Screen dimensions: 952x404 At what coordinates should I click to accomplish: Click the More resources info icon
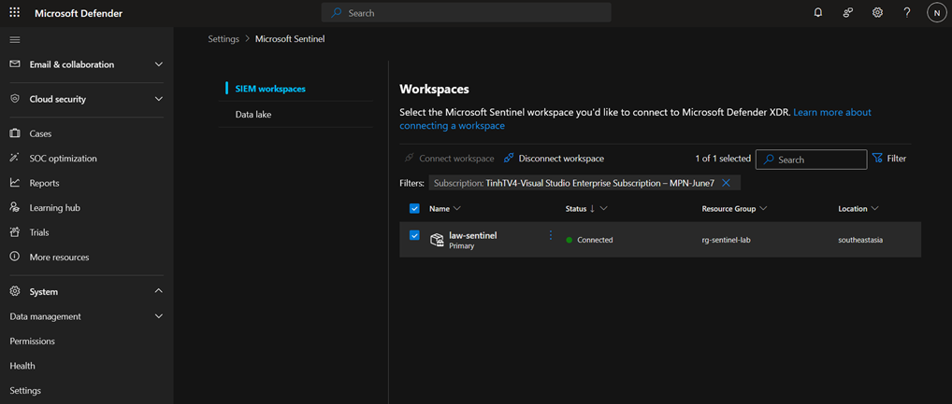coord(15,257)
